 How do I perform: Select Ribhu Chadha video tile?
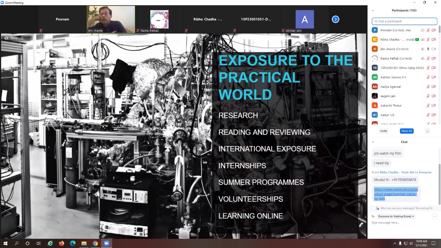tap(208, 19)
